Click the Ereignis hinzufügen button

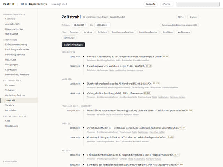point(73,45)
